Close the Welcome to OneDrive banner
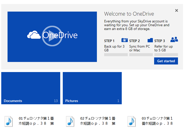Viewport: 185px width, 135px height. [x=176, y=10]
